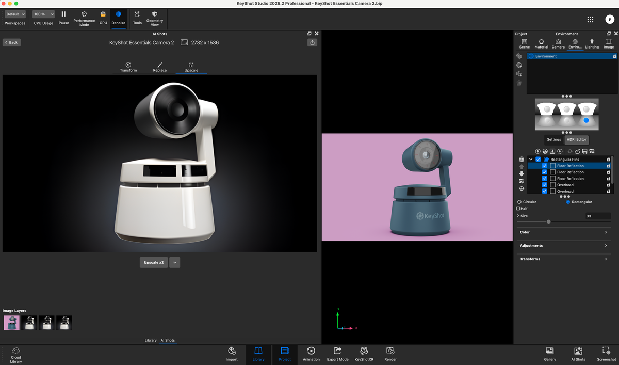Open the Gallery

click(x=550, y=354)
